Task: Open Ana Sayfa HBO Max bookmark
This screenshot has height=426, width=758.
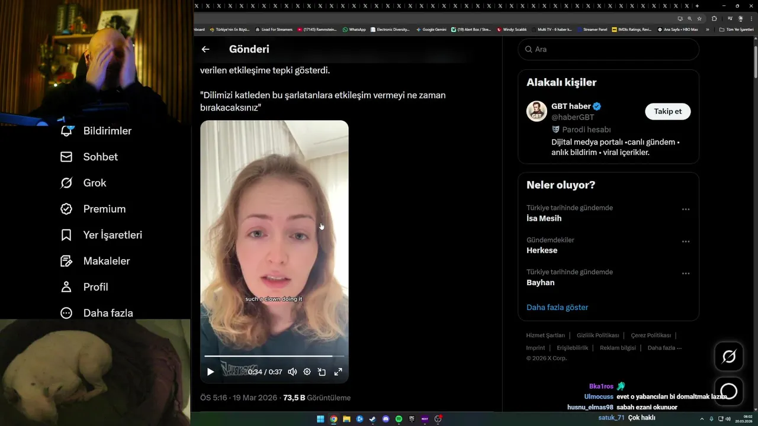Action: coord(678,29)
